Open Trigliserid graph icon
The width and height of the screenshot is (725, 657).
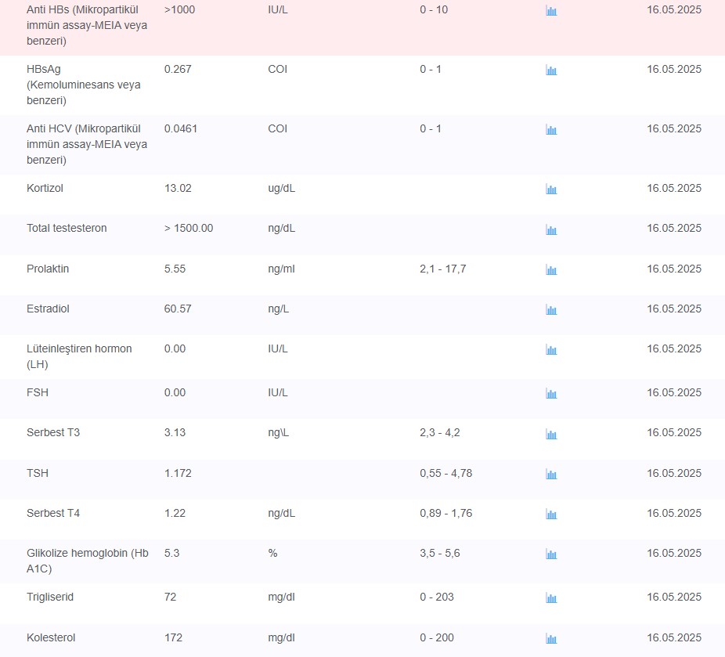pyautogui.click(x=551, y=598)
